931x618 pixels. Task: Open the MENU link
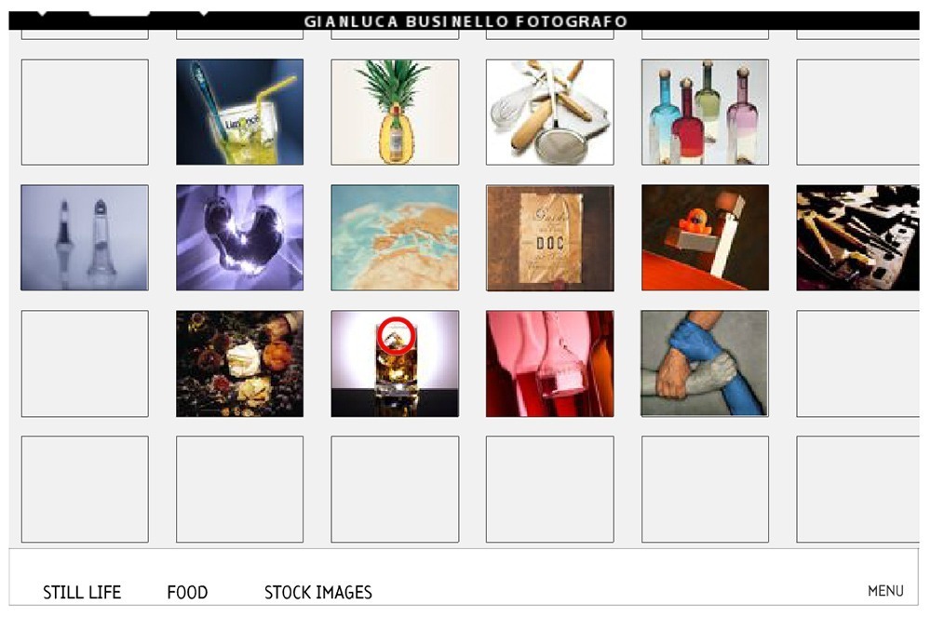tap(885, 591)
